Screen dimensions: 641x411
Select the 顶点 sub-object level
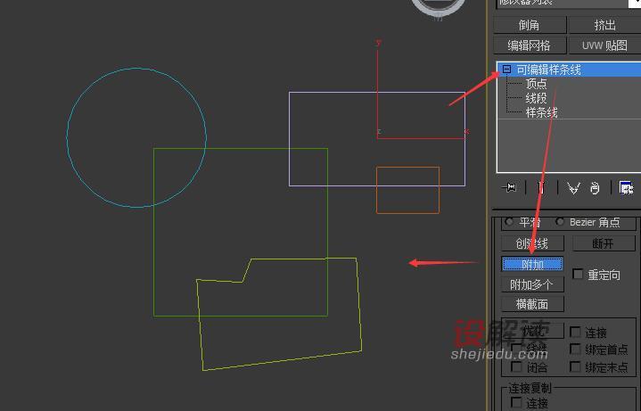pos(537,84)
